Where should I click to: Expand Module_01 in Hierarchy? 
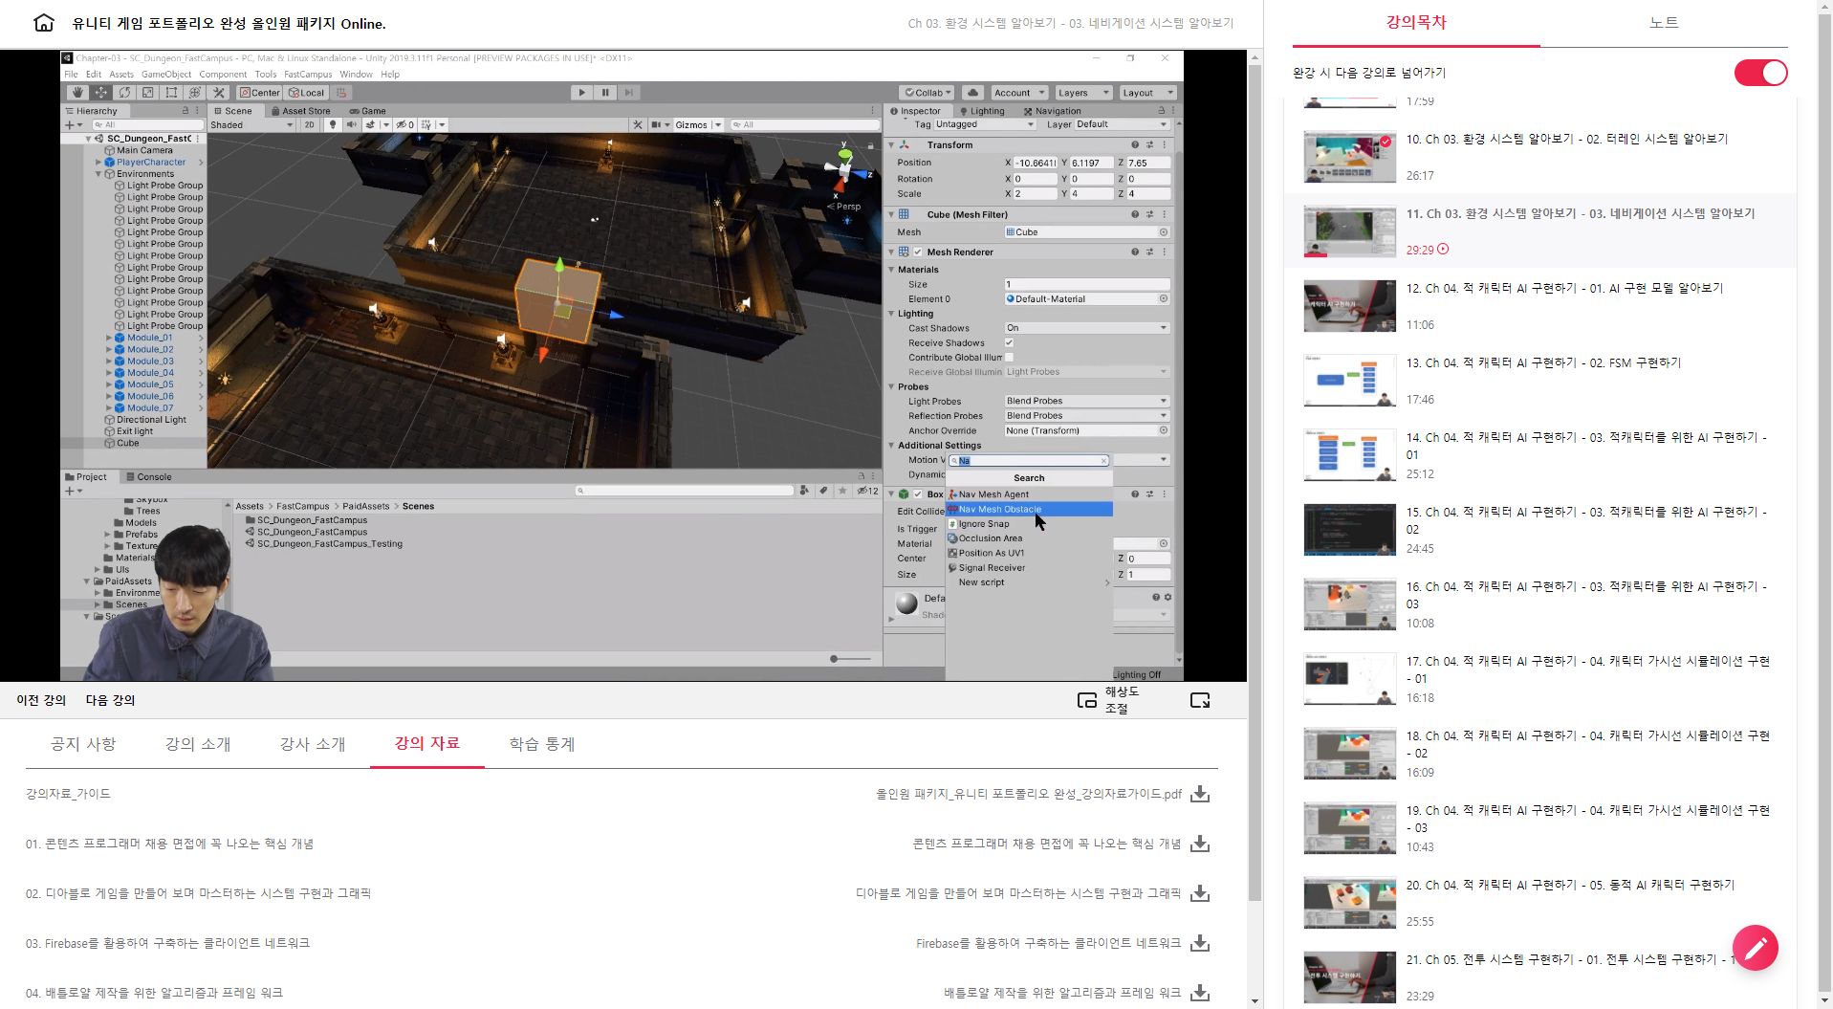coord(109,338)
